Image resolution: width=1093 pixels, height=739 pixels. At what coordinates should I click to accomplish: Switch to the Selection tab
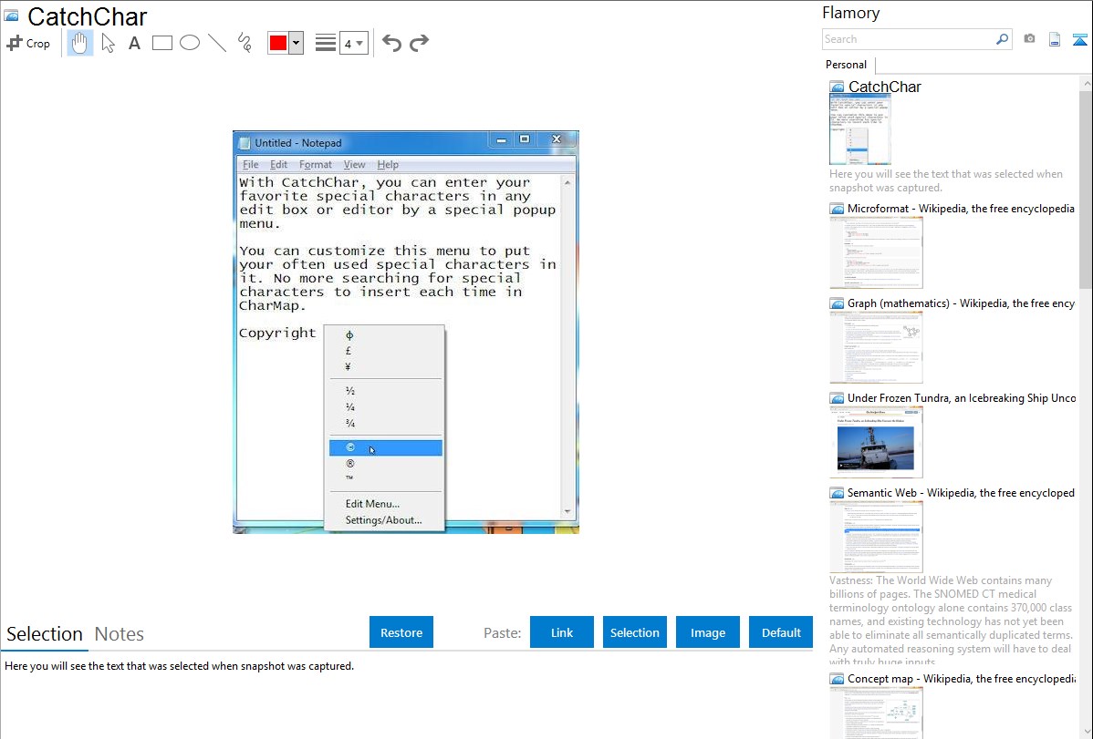coord(45,634)
